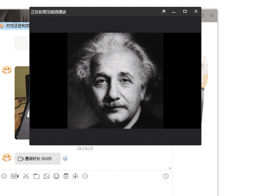Maximize the video call window
Viewport: 264px width, 196px height.
pos(185,12)
